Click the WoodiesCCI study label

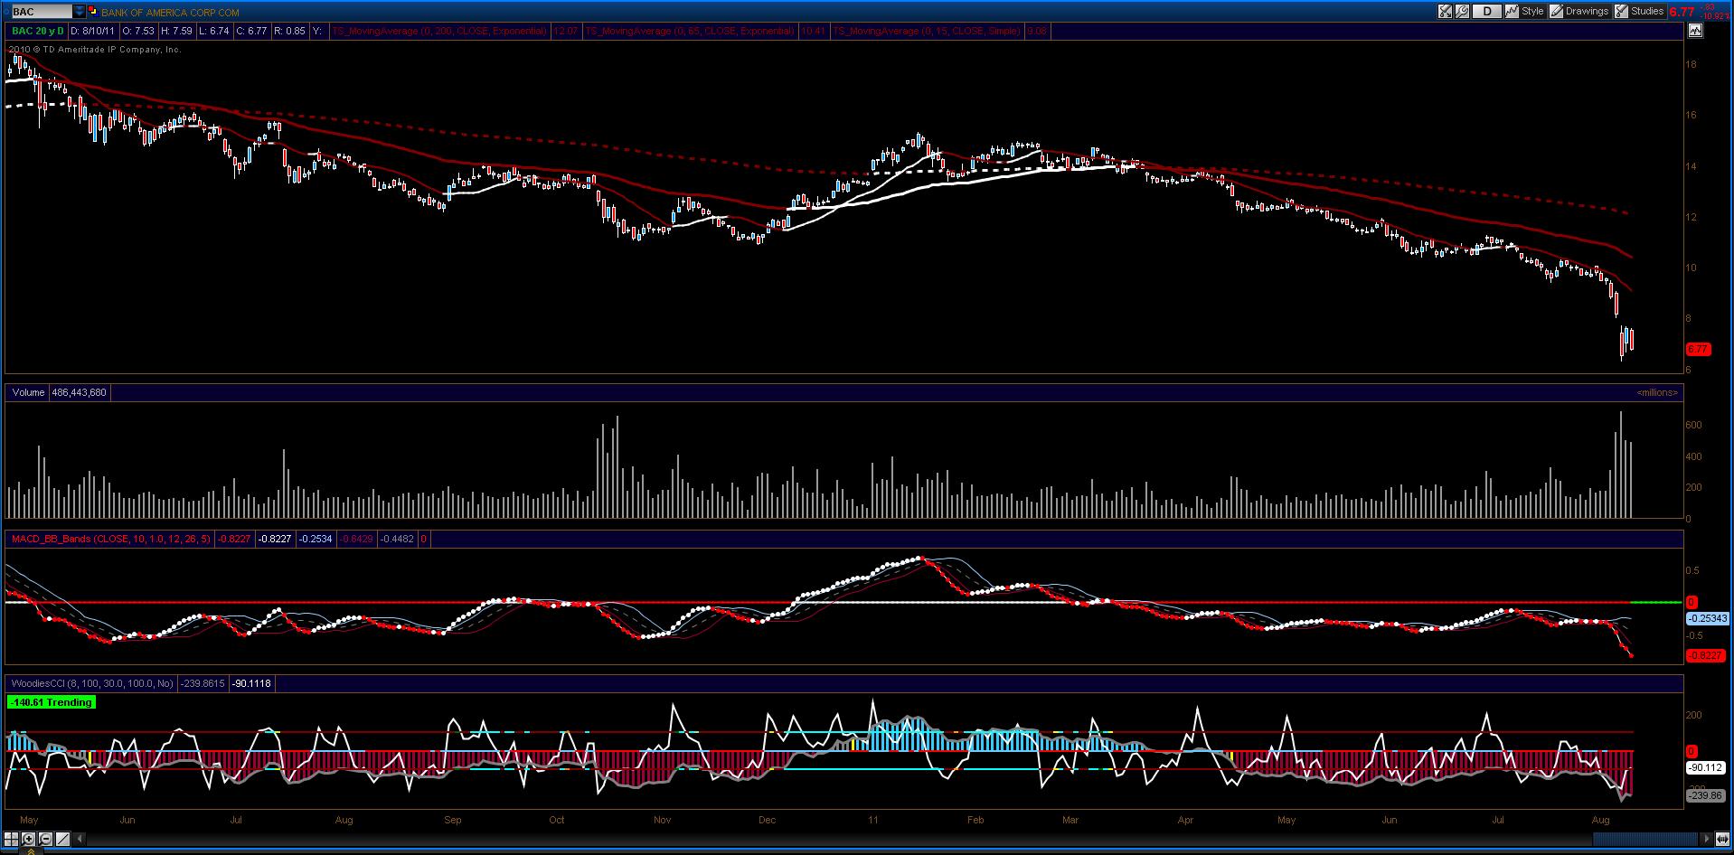(x=90, y=683)
